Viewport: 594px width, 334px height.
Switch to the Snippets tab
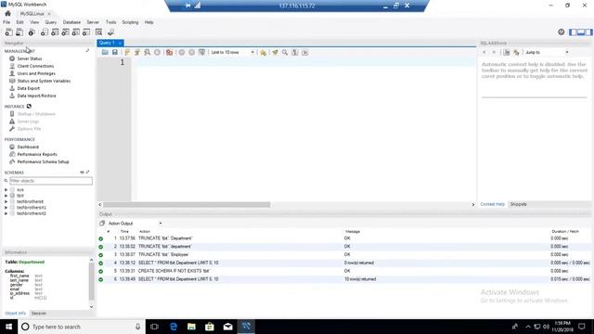click(x=518, y=204)
